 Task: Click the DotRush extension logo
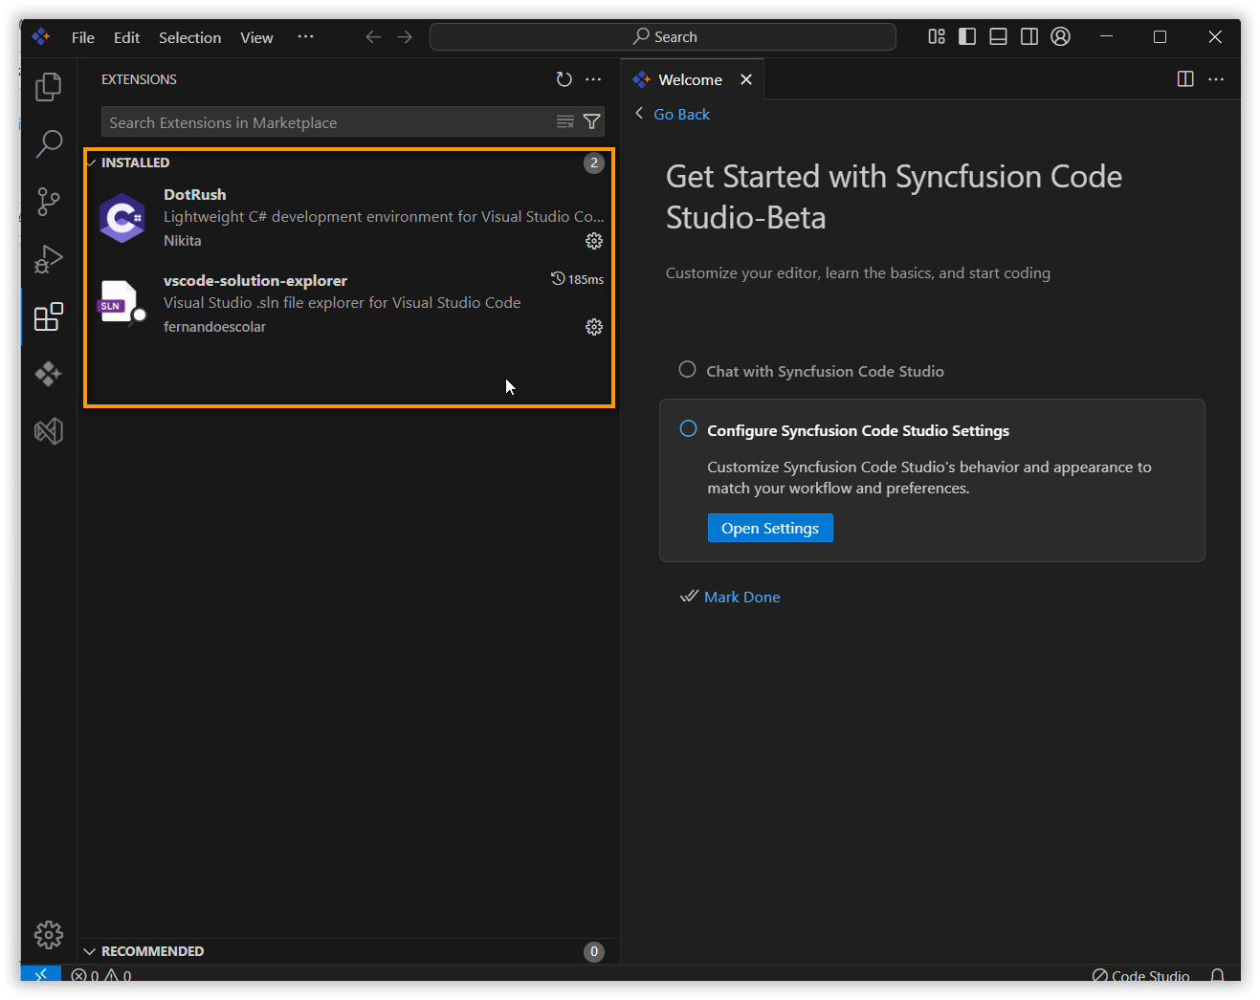click(x=122, y=218)
